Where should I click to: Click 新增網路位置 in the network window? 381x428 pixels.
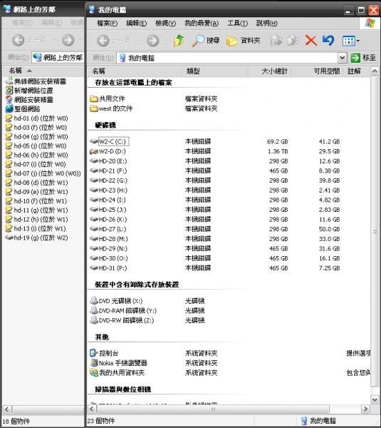(x=29, y=91)
